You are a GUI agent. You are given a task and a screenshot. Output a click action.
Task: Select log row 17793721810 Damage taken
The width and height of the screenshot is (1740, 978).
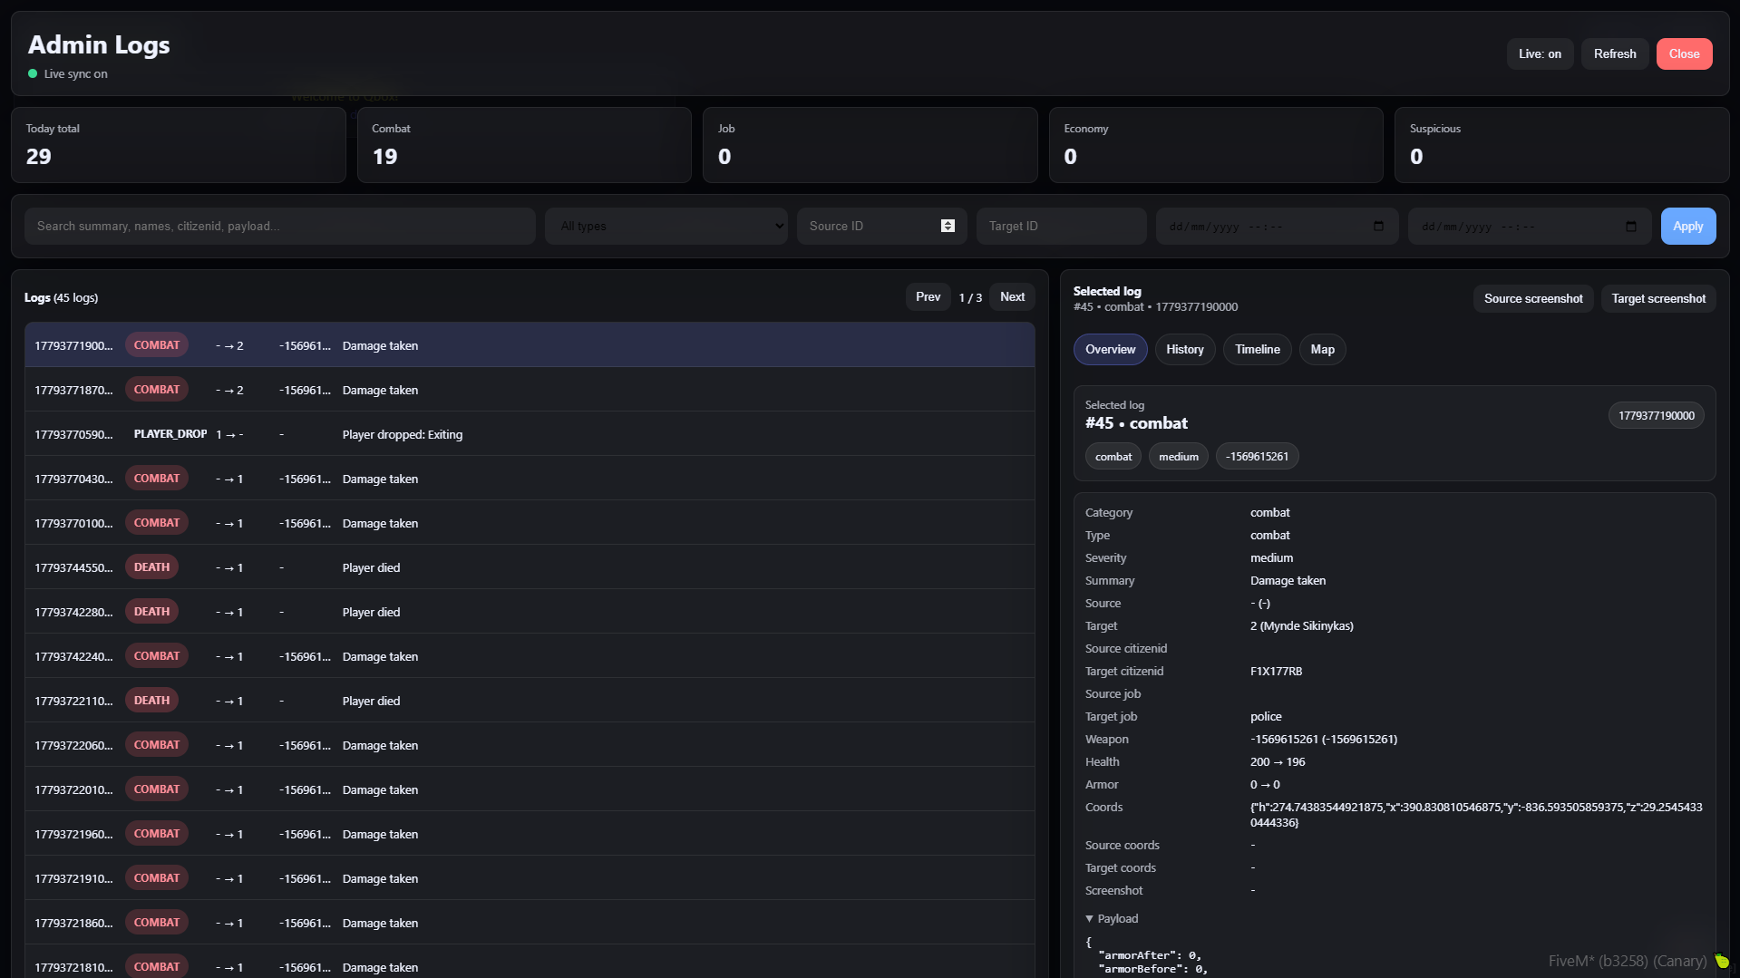tap(530, 962)
